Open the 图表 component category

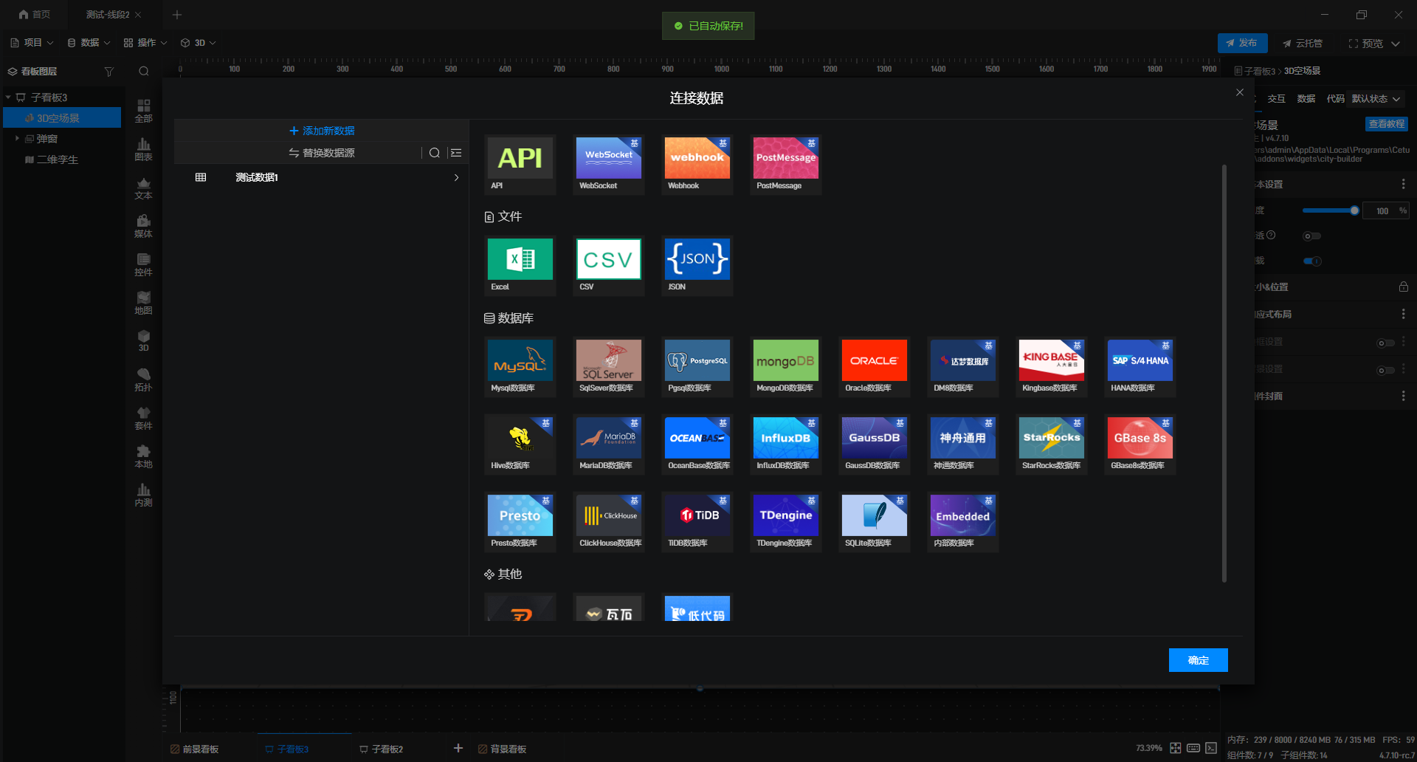click(x=144, y=149)
